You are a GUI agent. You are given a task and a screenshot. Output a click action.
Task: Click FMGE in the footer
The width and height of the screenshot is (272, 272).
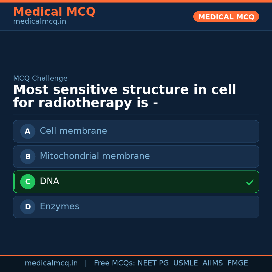237,263
